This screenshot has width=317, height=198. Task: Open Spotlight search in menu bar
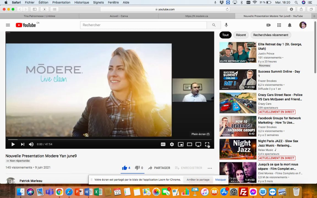[x=296, y=2]
